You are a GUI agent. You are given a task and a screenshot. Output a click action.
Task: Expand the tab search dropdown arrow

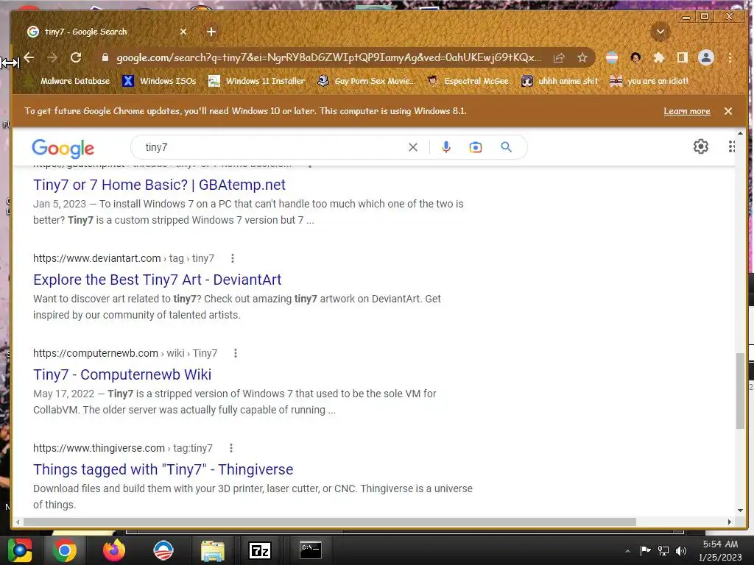(x=660, y=32)
